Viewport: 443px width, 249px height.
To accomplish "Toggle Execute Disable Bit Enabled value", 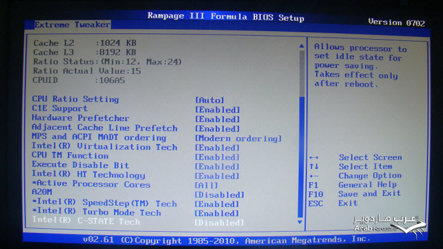I will coord(217,167).
